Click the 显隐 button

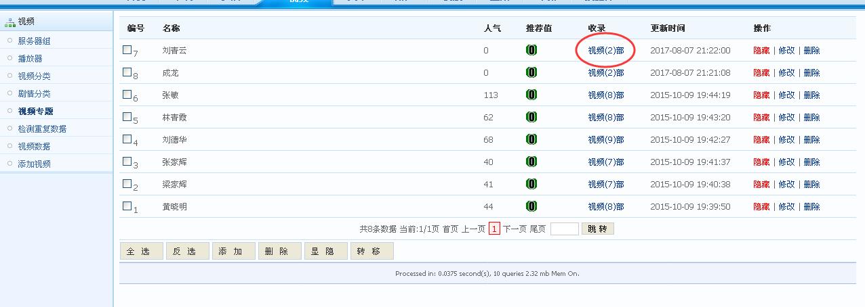click(325, 252)
